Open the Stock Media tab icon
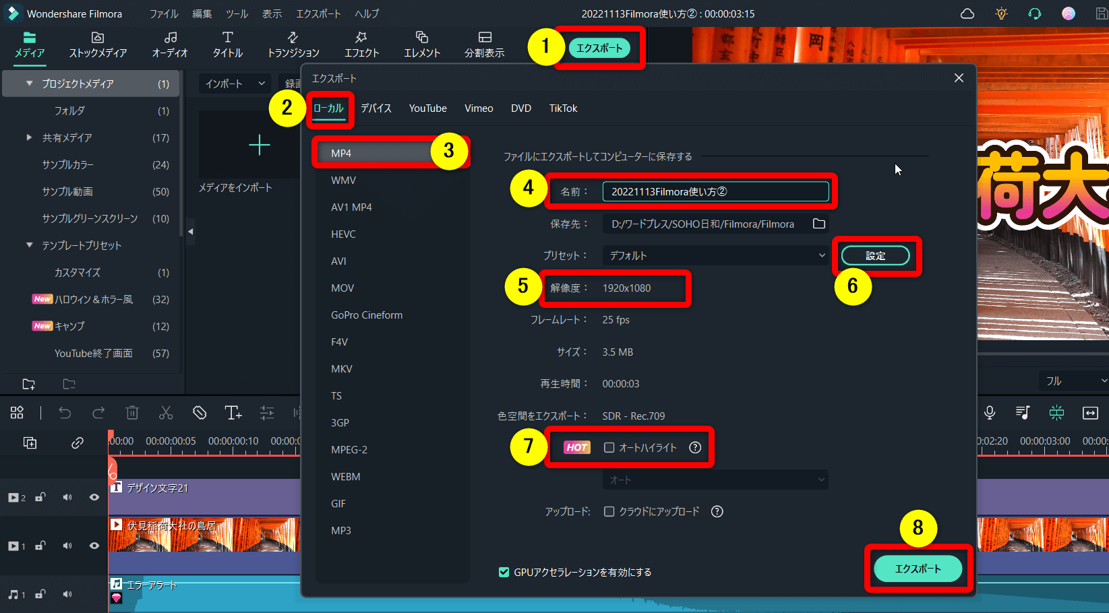This screenshot has width=1109, height=613. [x=98, y=38]
